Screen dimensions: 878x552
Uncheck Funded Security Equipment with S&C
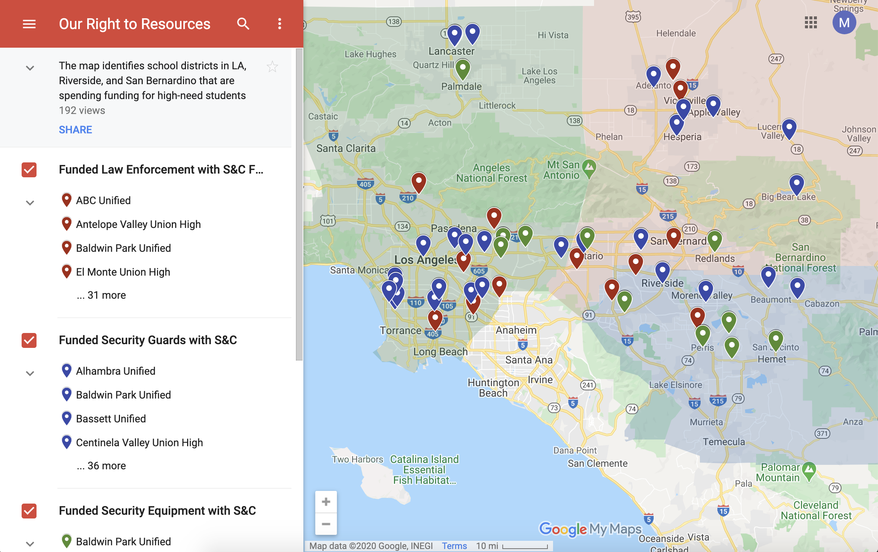point(29,511)
